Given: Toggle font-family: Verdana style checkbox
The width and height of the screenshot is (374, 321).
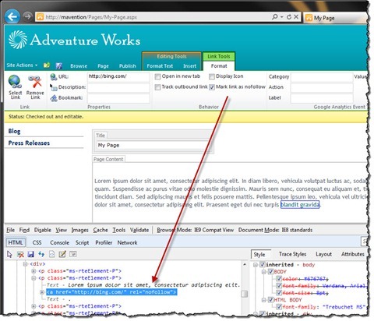Looking at the screenshot, I should point(279,286).
